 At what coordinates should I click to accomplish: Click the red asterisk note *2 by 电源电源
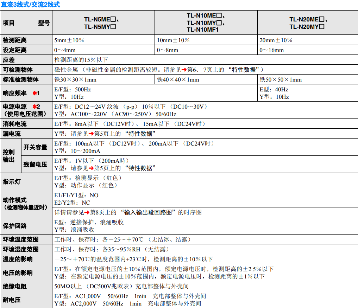point(36,107)
